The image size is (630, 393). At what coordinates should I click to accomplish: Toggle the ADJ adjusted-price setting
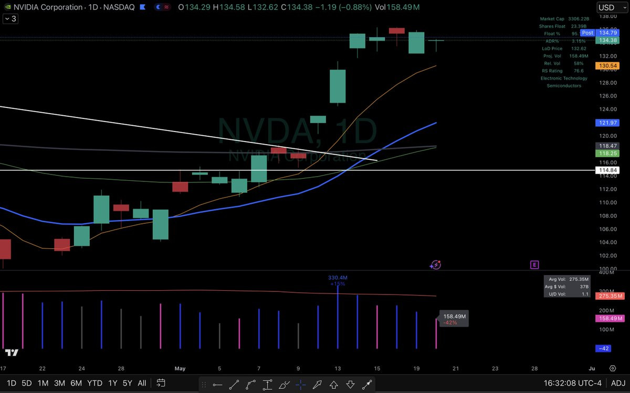point(618,383)
